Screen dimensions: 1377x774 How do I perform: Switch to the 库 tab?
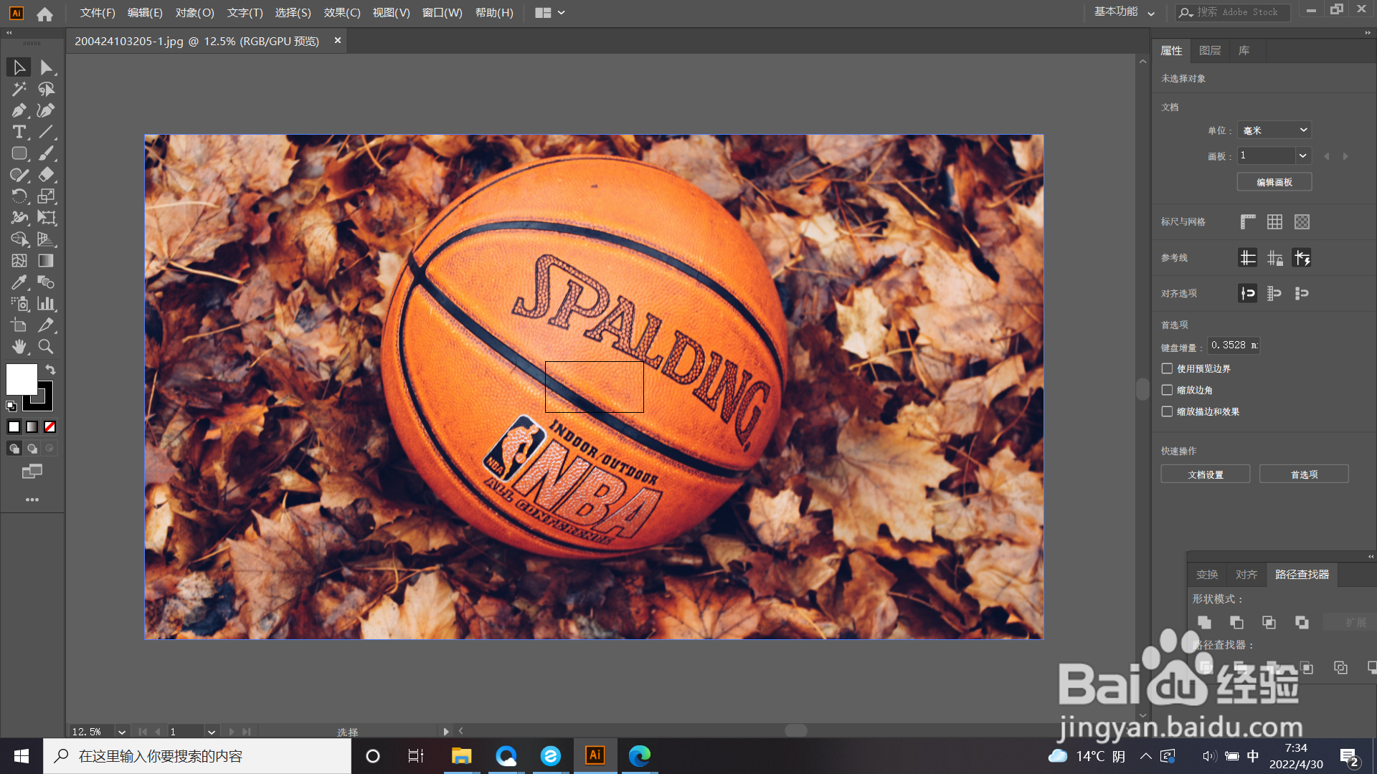tap(1244, 51)
